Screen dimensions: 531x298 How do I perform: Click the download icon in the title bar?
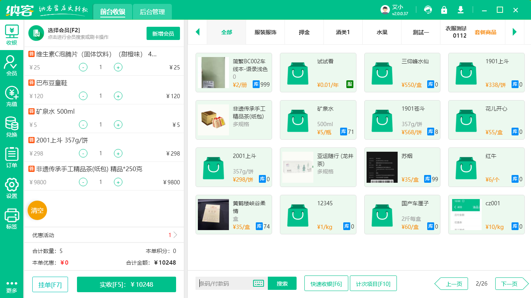[461, 10]
